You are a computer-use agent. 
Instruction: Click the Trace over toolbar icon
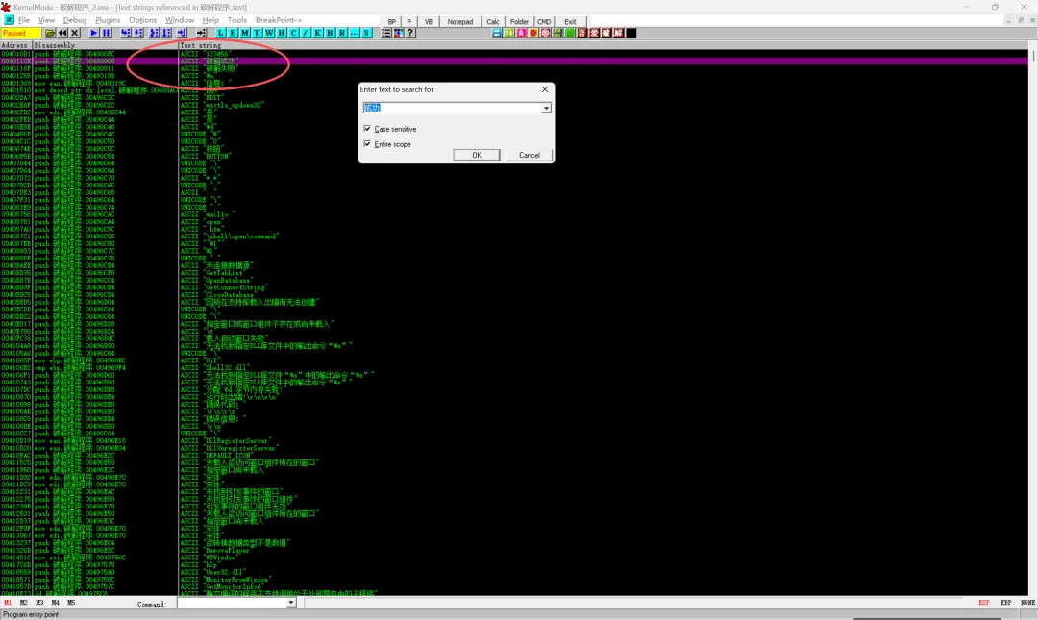click(x=166, y=33)
